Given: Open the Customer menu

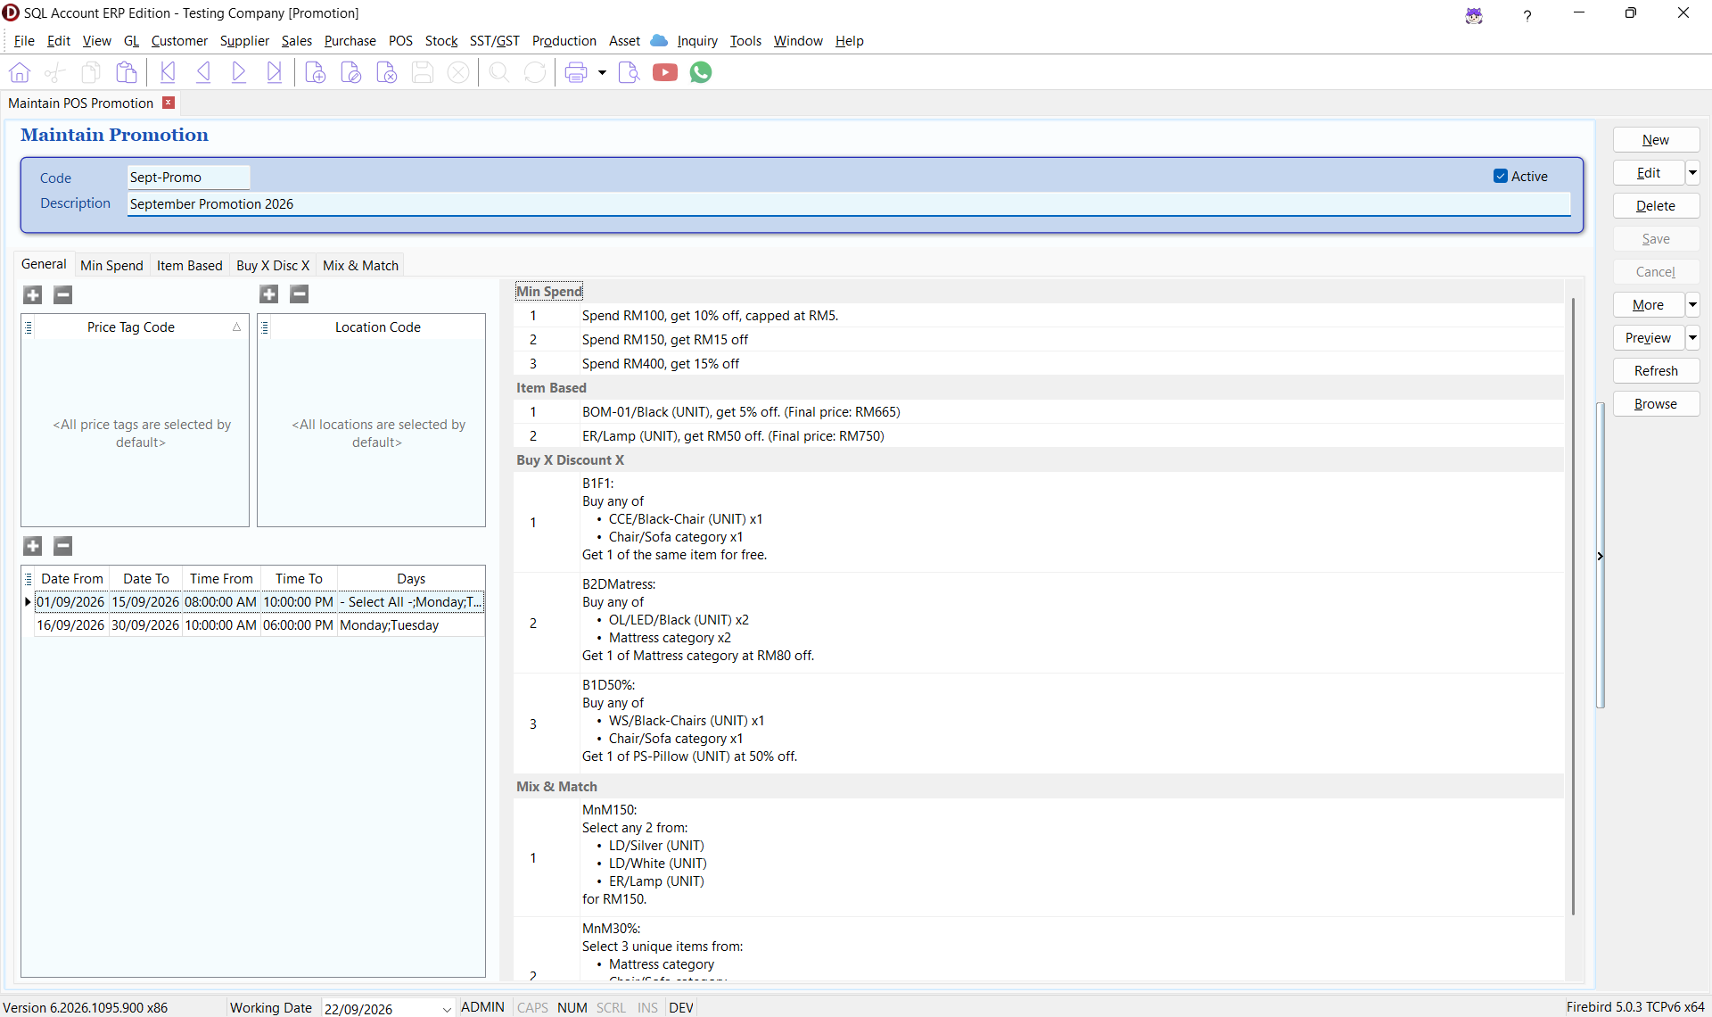Looking at the screenshot, I should pos(179,41).
